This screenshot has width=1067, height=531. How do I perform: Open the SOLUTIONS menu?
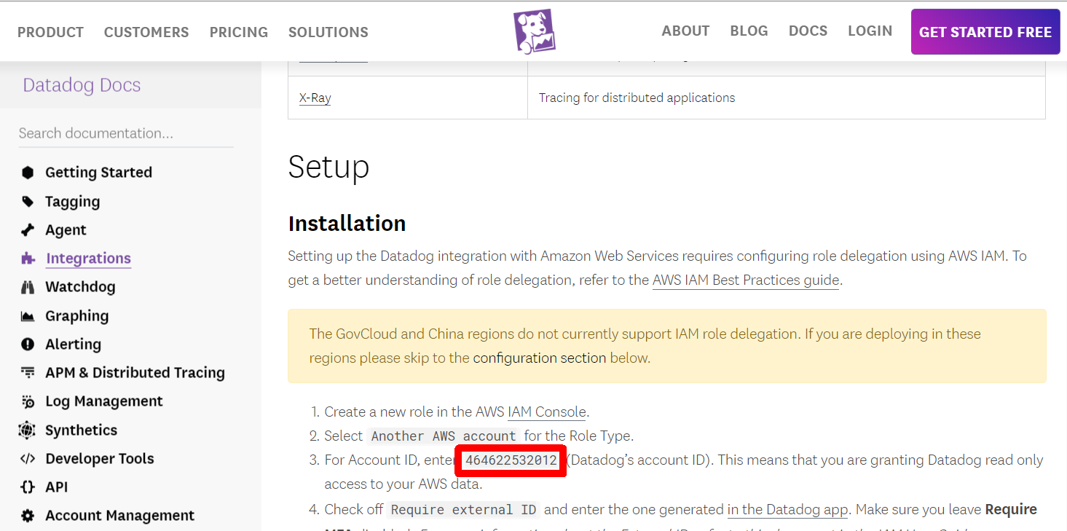pyautogui.click(x=328, y=32)
